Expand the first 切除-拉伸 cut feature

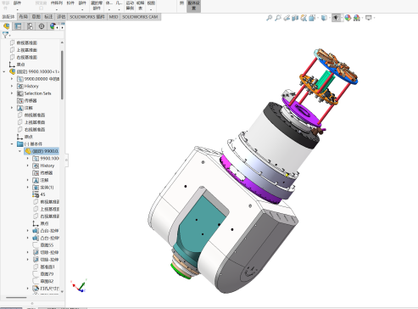pos(28,252)
